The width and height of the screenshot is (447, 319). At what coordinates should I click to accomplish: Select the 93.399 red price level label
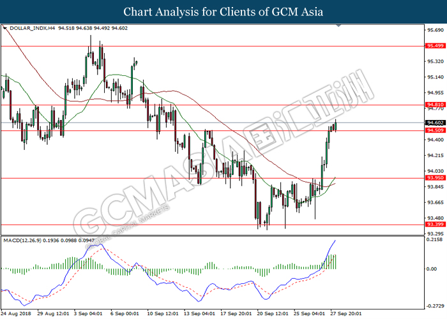tap(435, 225)
